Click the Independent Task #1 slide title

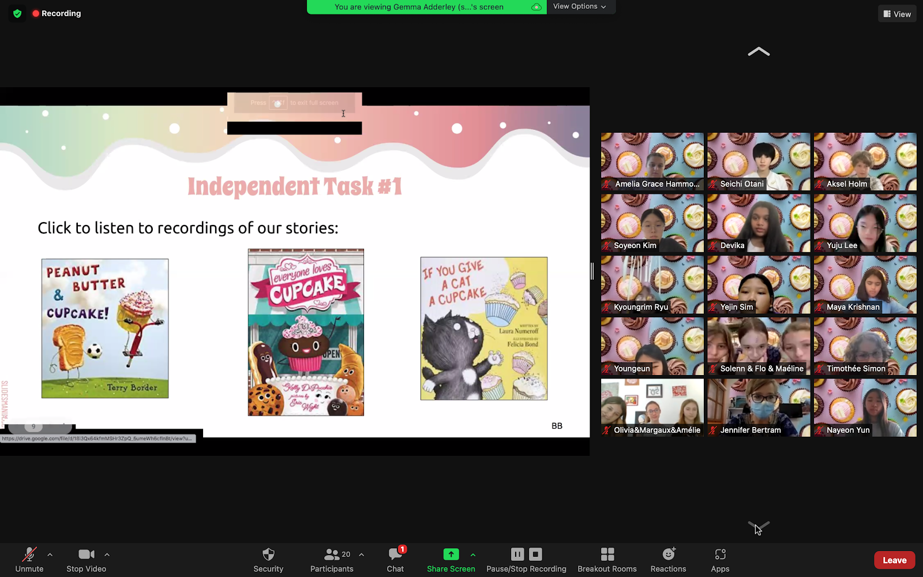click(x=295, y=186)
